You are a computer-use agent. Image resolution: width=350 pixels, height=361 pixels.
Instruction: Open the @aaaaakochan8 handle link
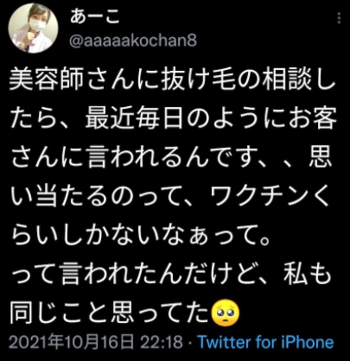pos(133,41)
